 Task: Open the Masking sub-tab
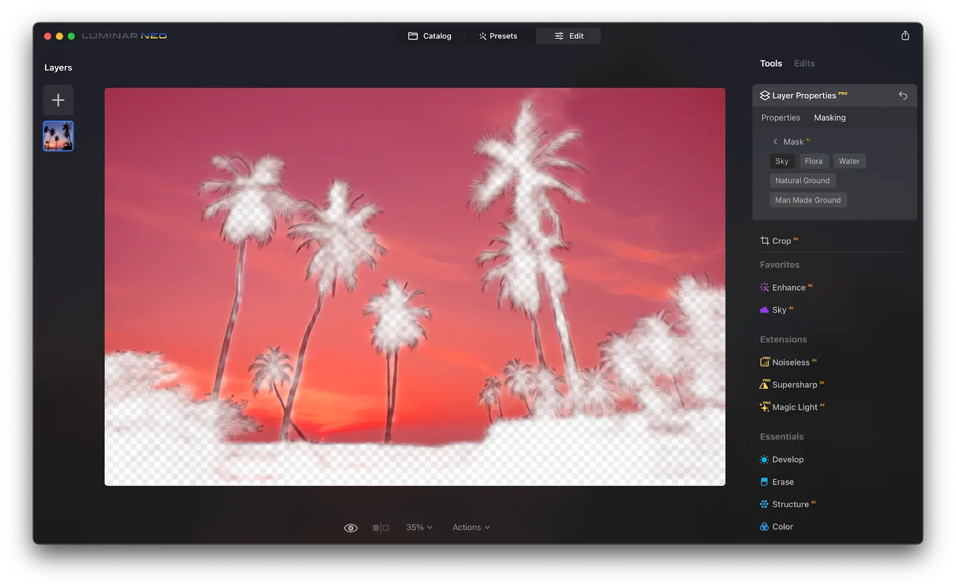click(829, 118)
